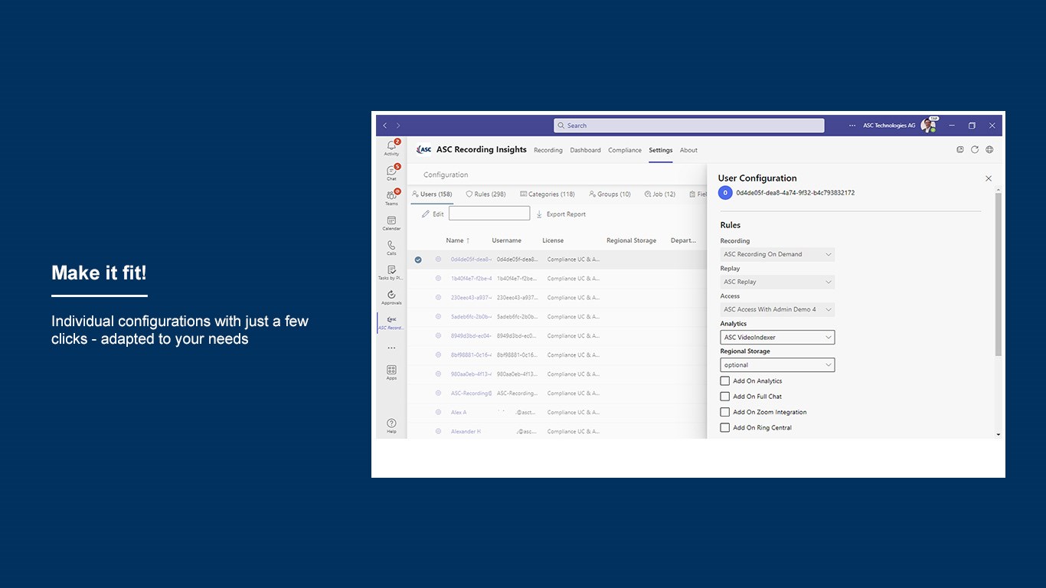
Task: Open settings gear for user 230eec43
Action: [x=438, y=297]
